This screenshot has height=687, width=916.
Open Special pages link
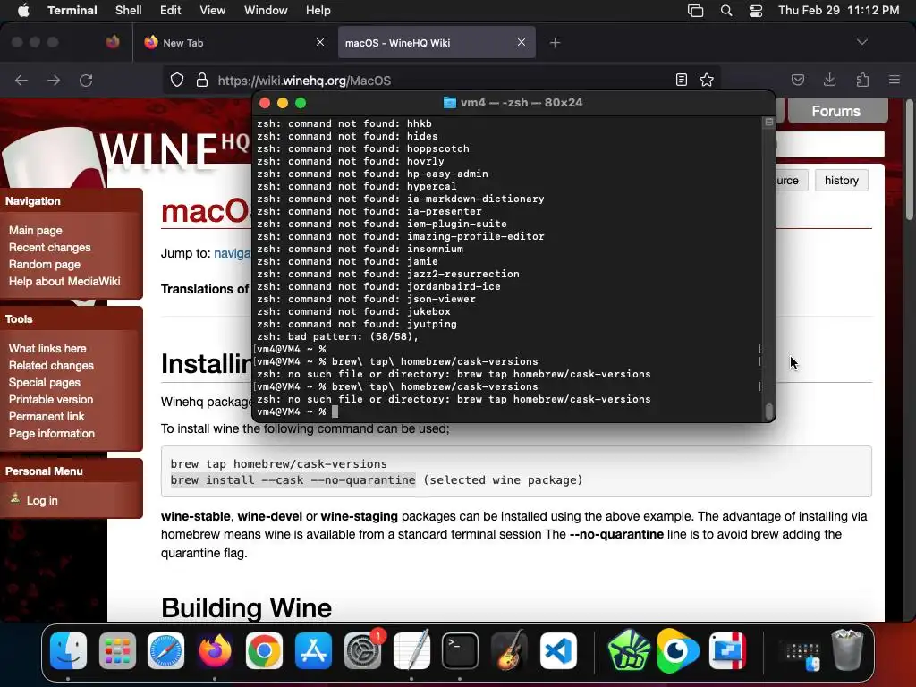pyautogui.click(x=45, y=382)
